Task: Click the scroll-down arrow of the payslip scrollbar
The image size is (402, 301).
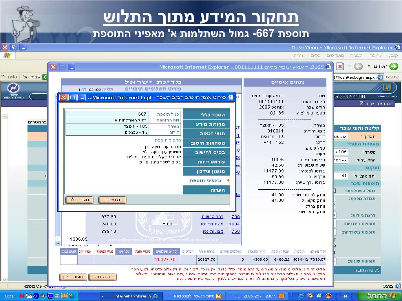Action: click(x=58, y=243)
